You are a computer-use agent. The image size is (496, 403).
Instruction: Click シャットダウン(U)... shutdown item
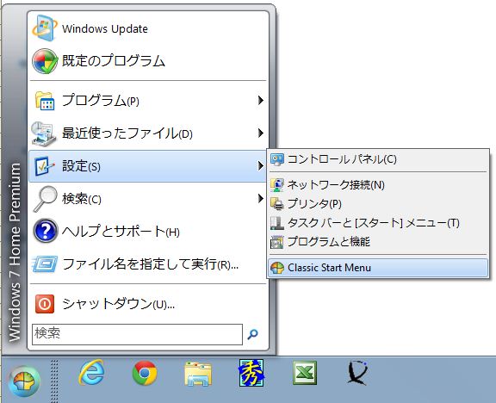[x=148, y=304]
